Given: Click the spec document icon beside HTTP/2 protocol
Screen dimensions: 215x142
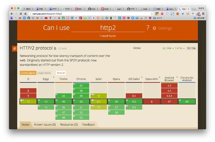Looking at the screenshot, I should pos(55,48).
